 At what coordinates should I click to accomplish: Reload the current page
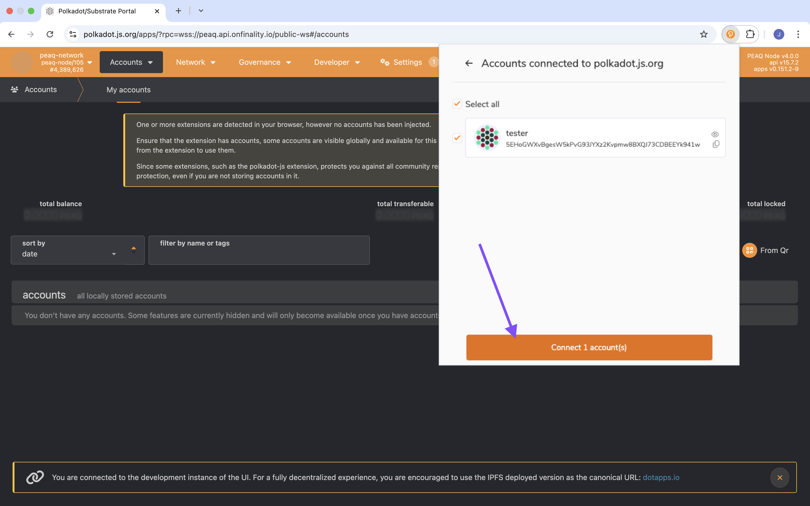tap(50, 34)
